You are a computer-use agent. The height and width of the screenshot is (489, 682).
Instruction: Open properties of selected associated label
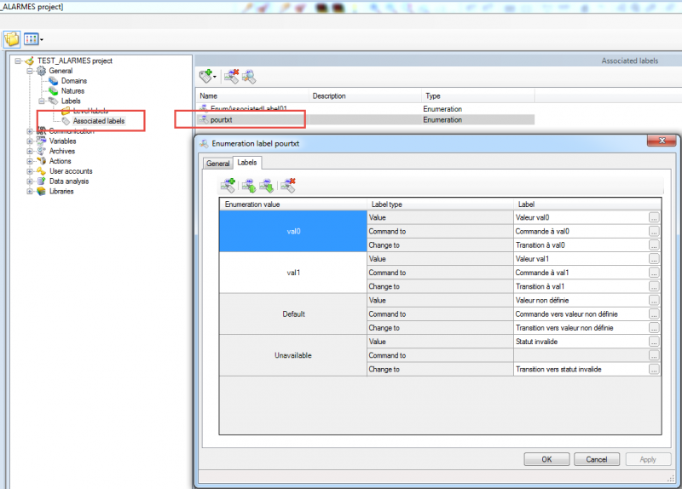249,76
